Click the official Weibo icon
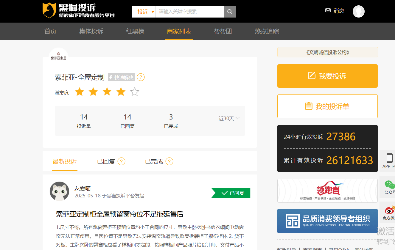 [390, 210]
